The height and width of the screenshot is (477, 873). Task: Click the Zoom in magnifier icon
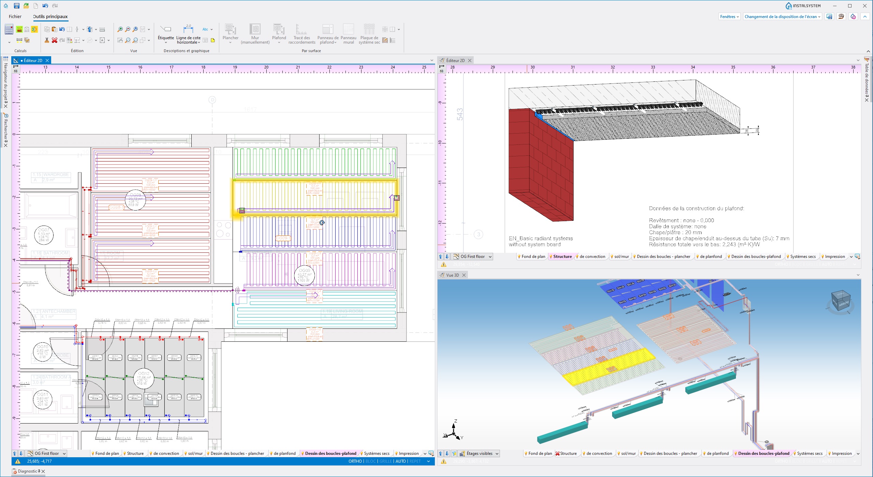120,29
